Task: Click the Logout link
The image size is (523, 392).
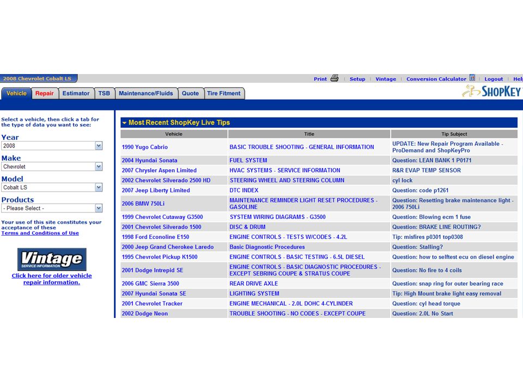Action: coord(494,79)
